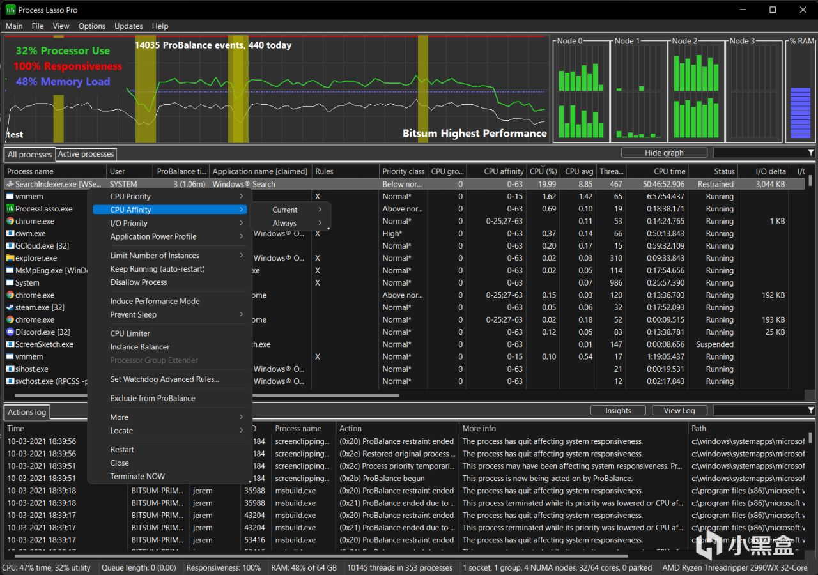Click the process list filter funnel icon
This screenshot has width=818, height=575.
(811, 153)
